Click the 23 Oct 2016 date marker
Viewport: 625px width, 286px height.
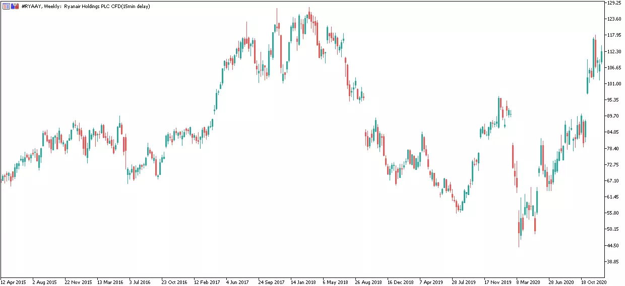point(175,282)
